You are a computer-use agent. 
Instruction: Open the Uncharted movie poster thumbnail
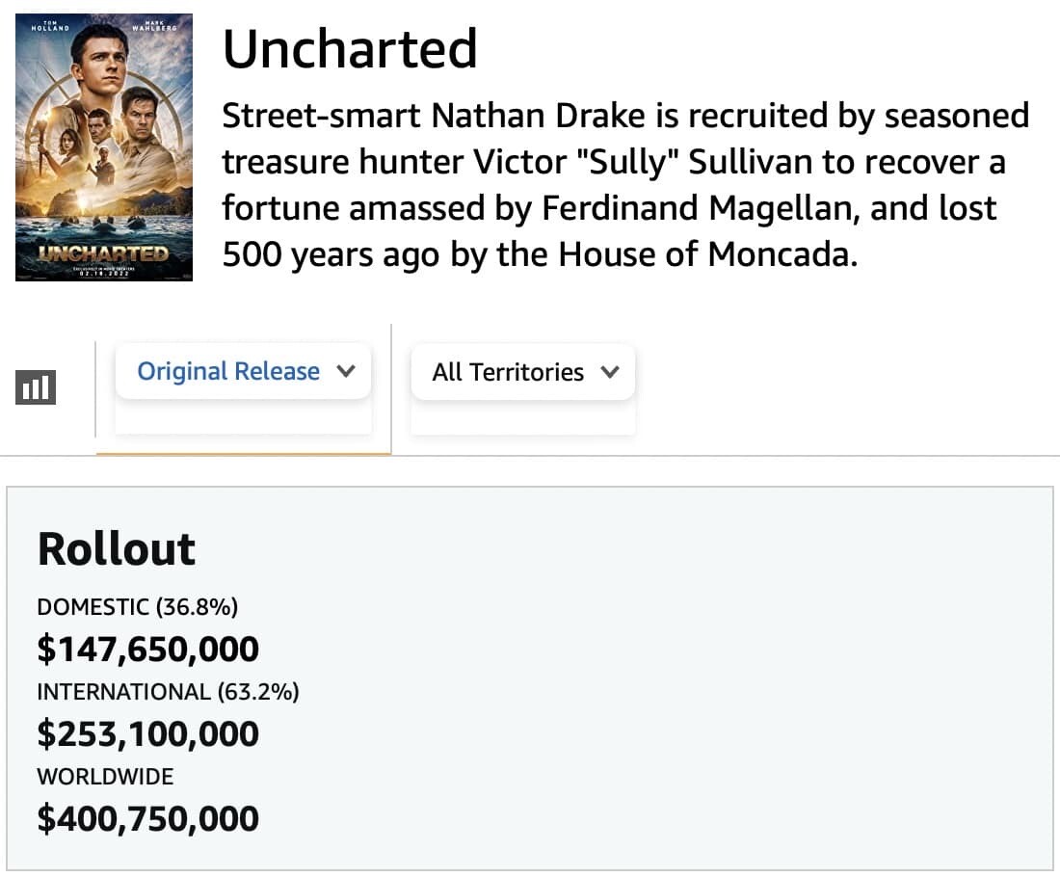[104, 147]
